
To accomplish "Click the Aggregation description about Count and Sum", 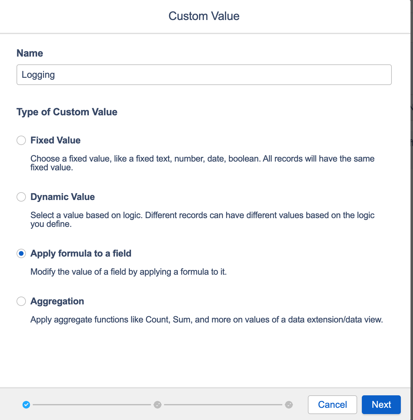I will [x=206, y=320].
